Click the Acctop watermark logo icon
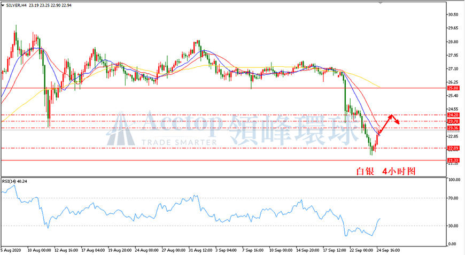The width and height of the screenshot is (465, 255). pyautogui.click(x=120, y=129)
